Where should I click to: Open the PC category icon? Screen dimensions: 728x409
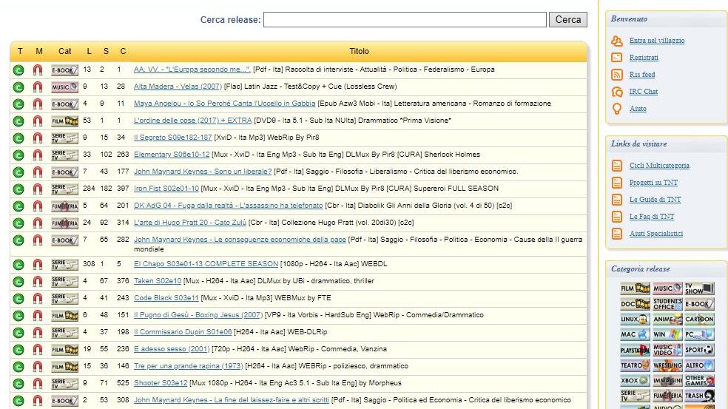pyautogui.click(x=699, y=334)
